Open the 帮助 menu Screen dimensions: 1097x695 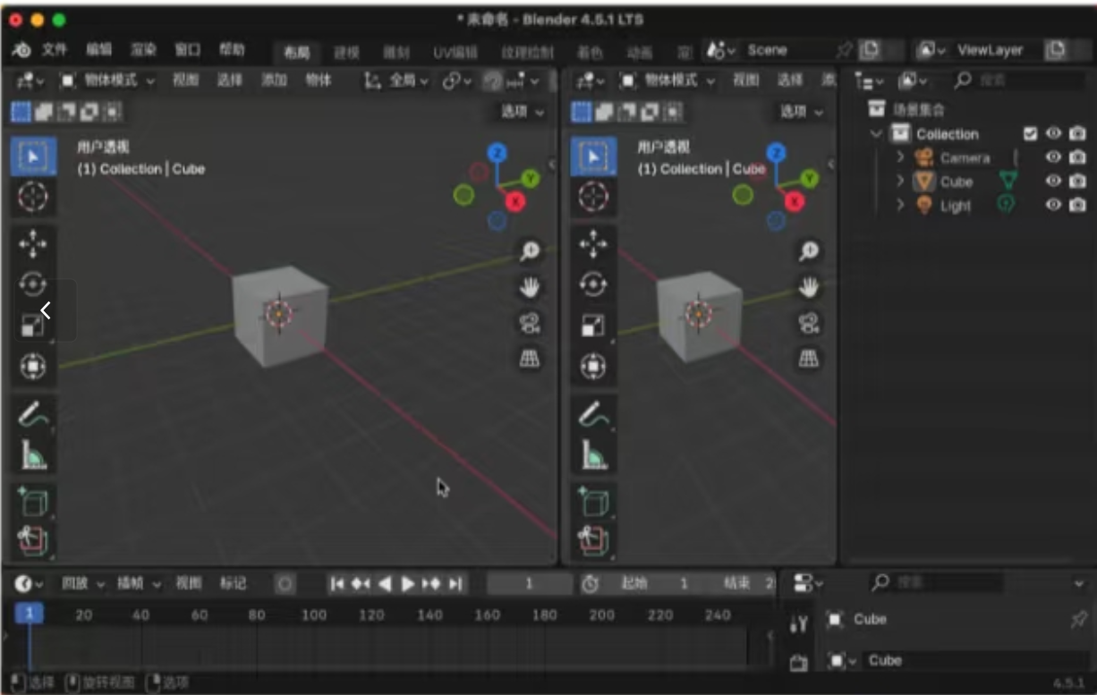coord(232,50)
